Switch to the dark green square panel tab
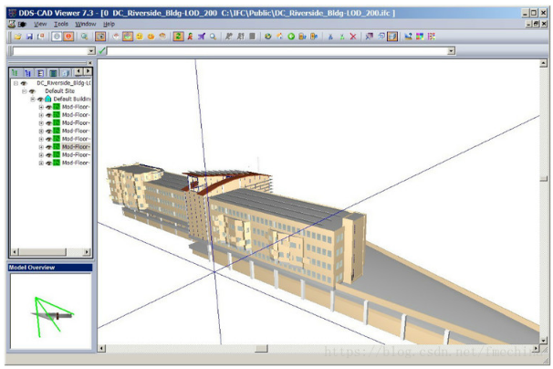 point(53,73)
